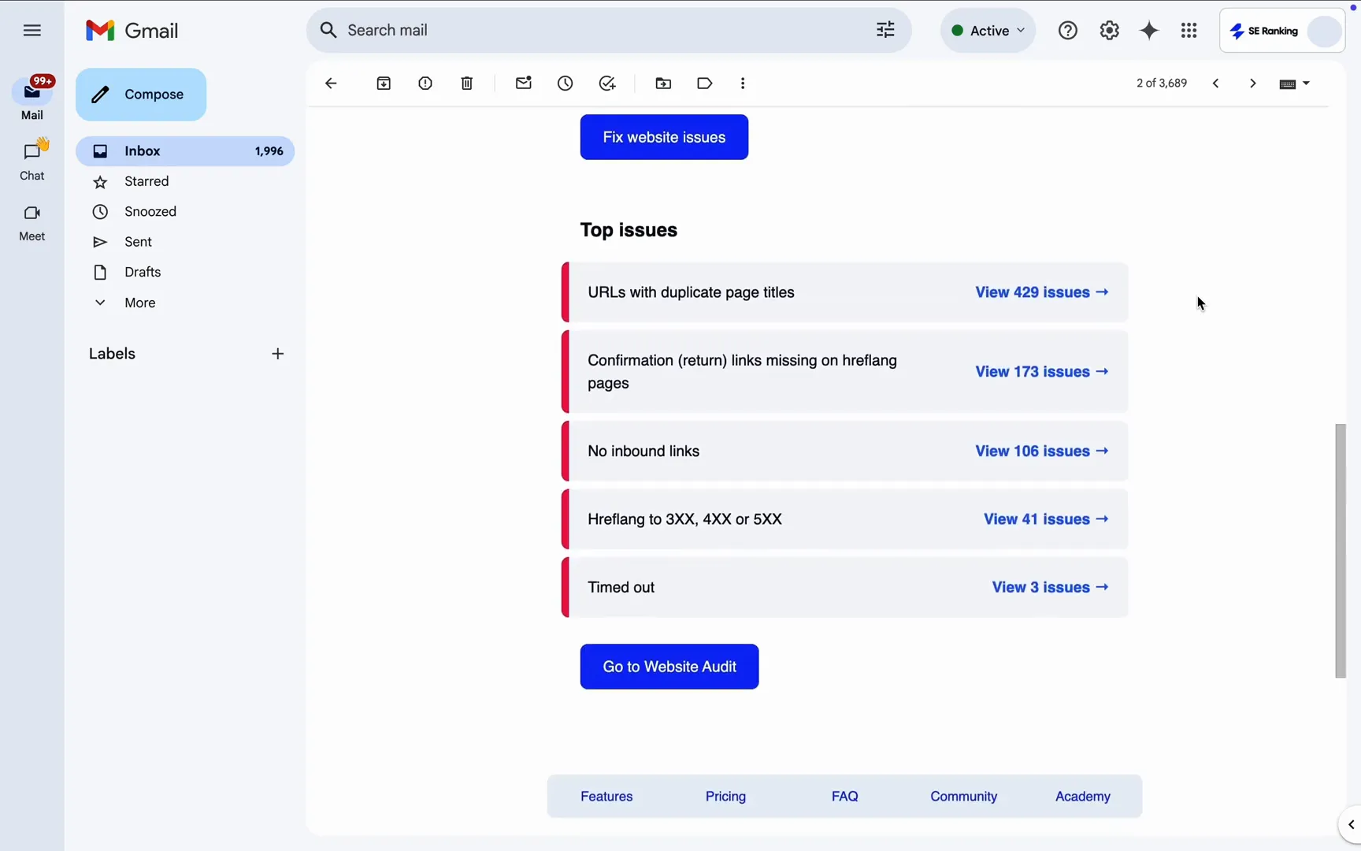Viewport: 1361px width, 851px height.
Task: Open the Meet section
Action: tap(32, 221)
